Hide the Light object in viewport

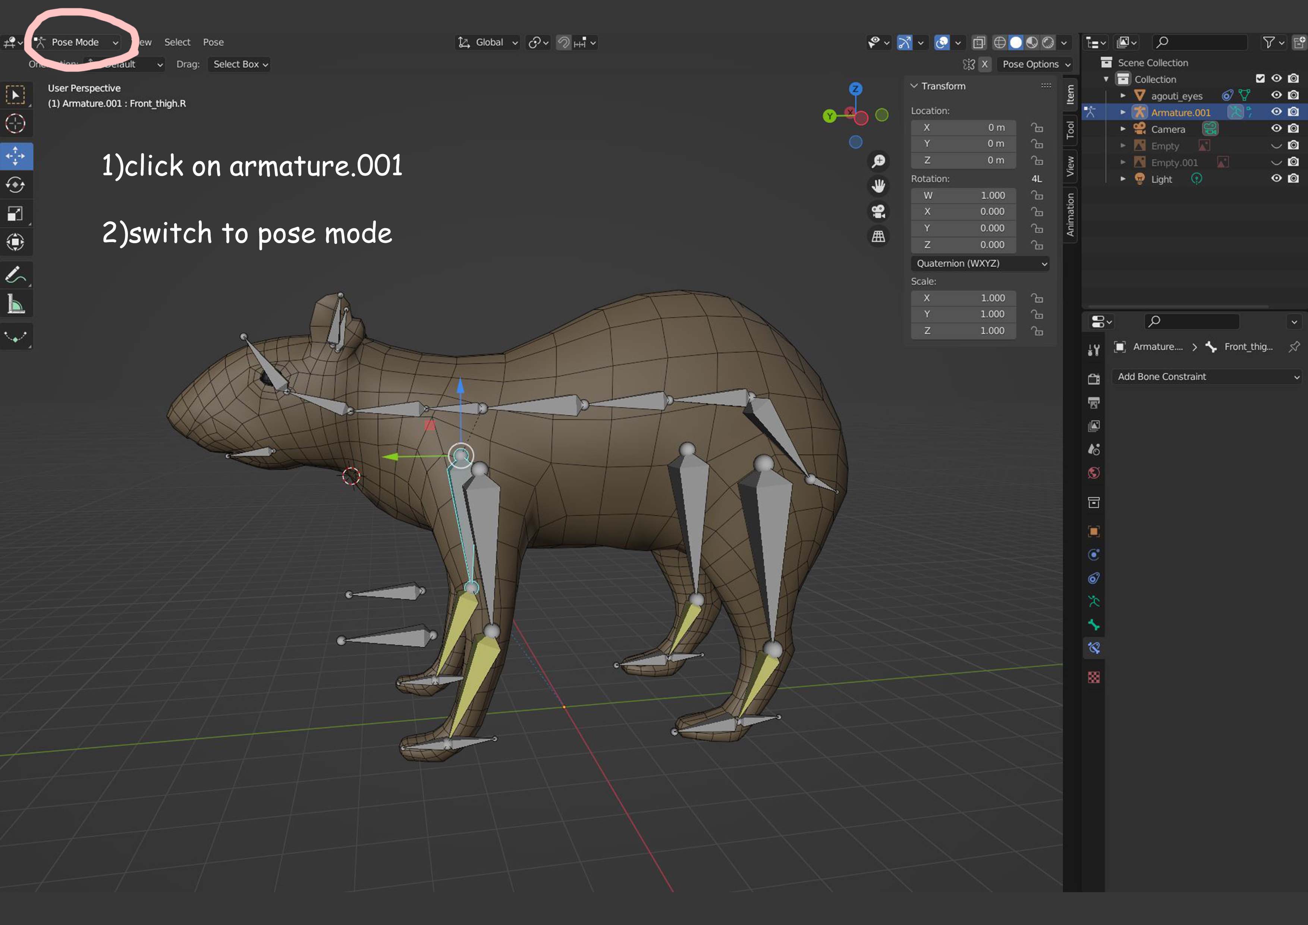[1277, 178]
